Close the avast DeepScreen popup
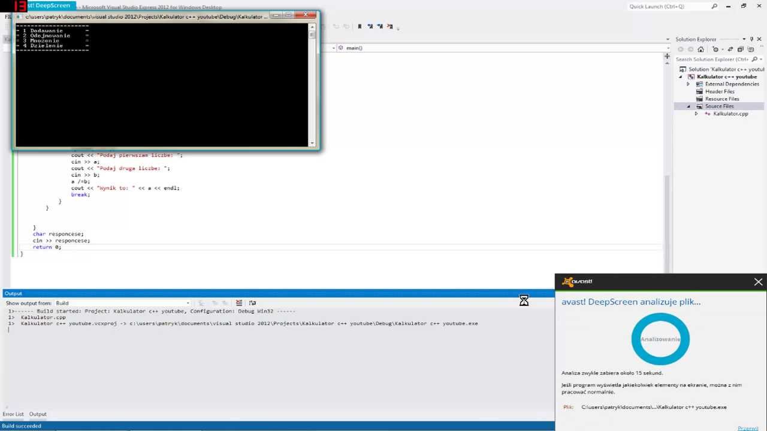 758,281
